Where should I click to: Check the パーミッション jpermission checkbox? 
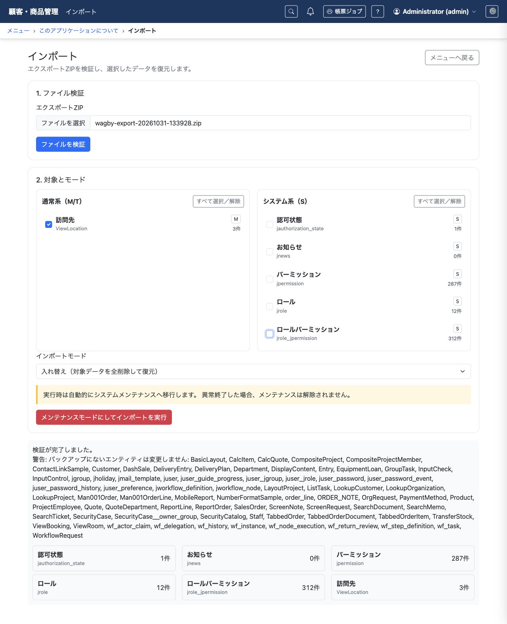click(x=270, y=279)
